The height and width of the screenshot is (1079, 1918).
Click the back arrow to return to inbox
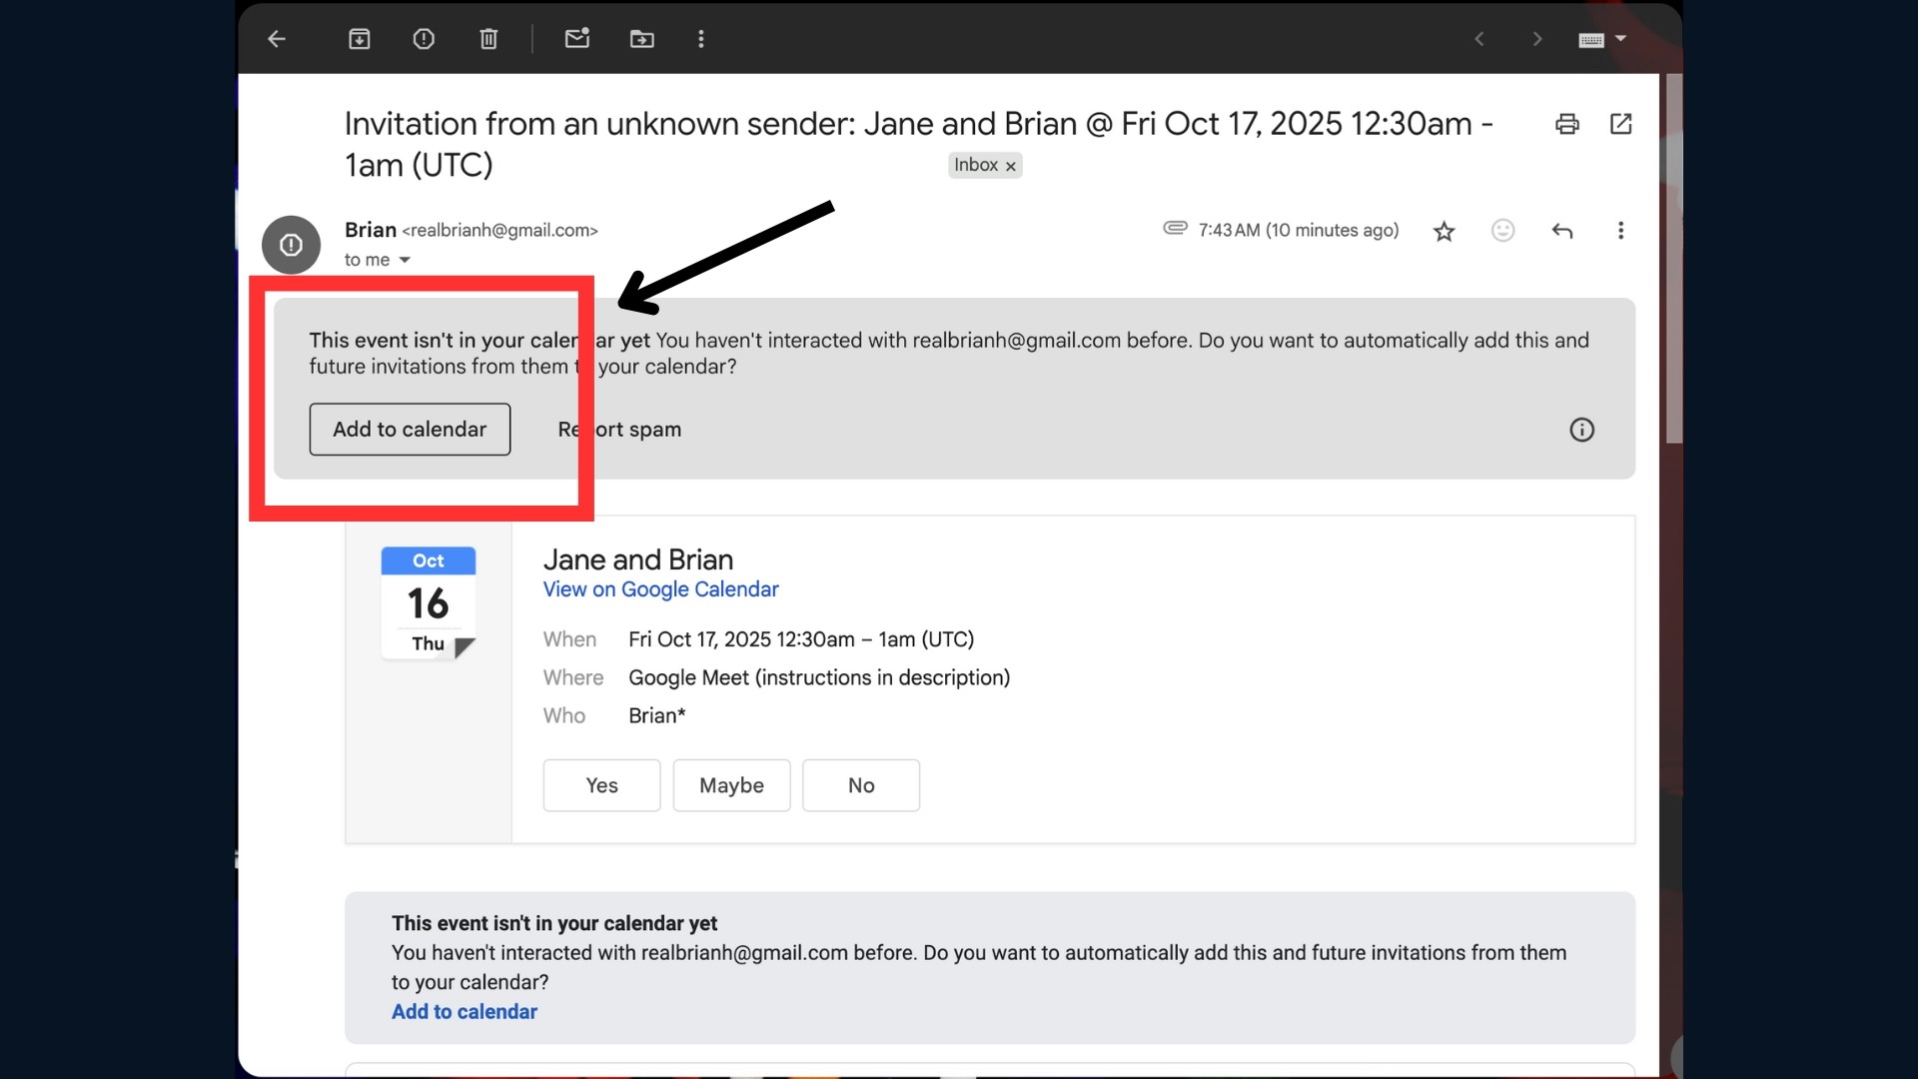tap(277, 39)
